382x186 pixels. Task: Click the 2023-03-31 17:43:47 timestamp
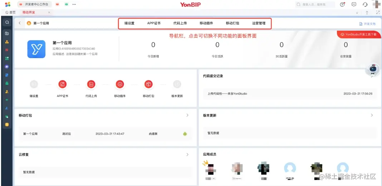pyautogui.click(x=110, y=134)
